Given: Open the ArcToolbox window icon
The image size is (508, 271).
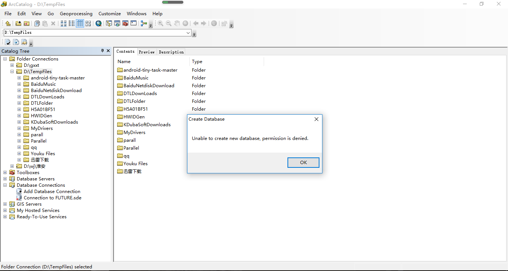Looking at the screenshot, I should click(125, 23).
